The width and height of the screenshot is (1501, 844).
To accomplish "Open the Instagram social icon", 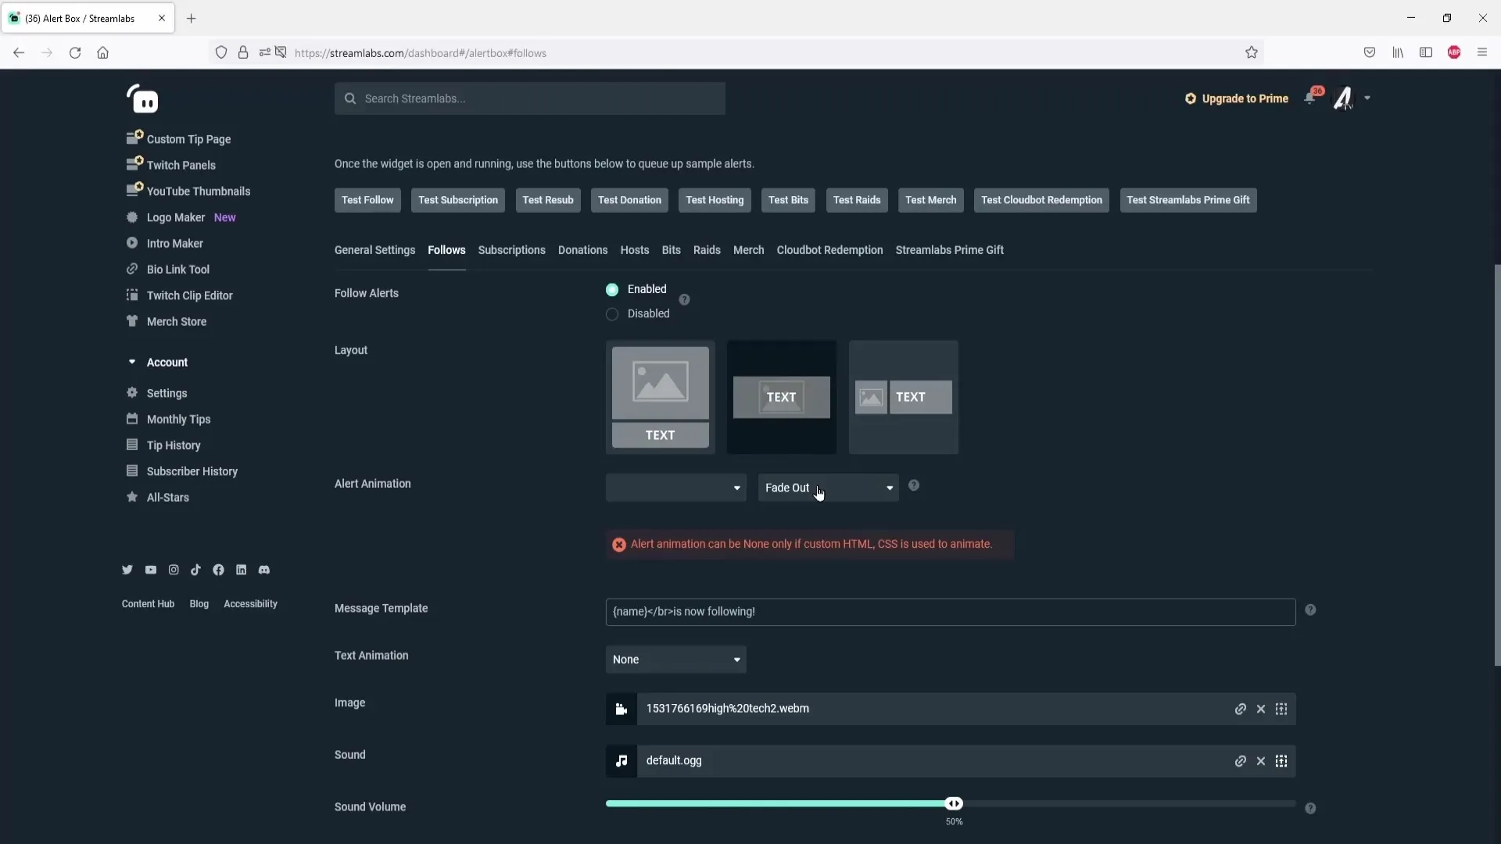I will click(174, 570).
